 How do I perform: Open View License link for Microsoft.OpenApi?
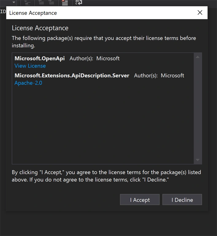point(30,66)
